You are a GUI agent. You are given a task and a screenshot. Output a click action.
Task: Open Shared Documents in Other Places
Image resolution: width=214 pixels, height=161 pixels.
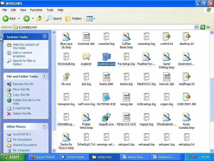(x=25, y=145)
